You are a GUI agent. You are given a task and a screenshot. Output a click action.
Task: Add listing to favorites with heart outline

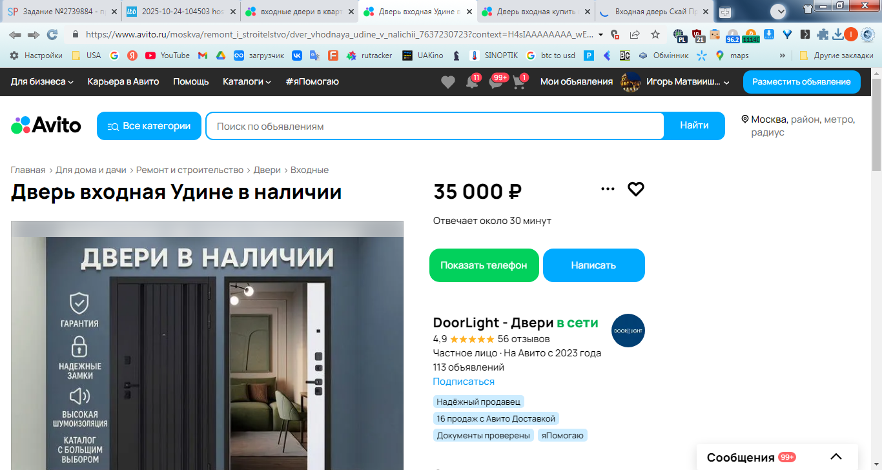pos(636,189)
